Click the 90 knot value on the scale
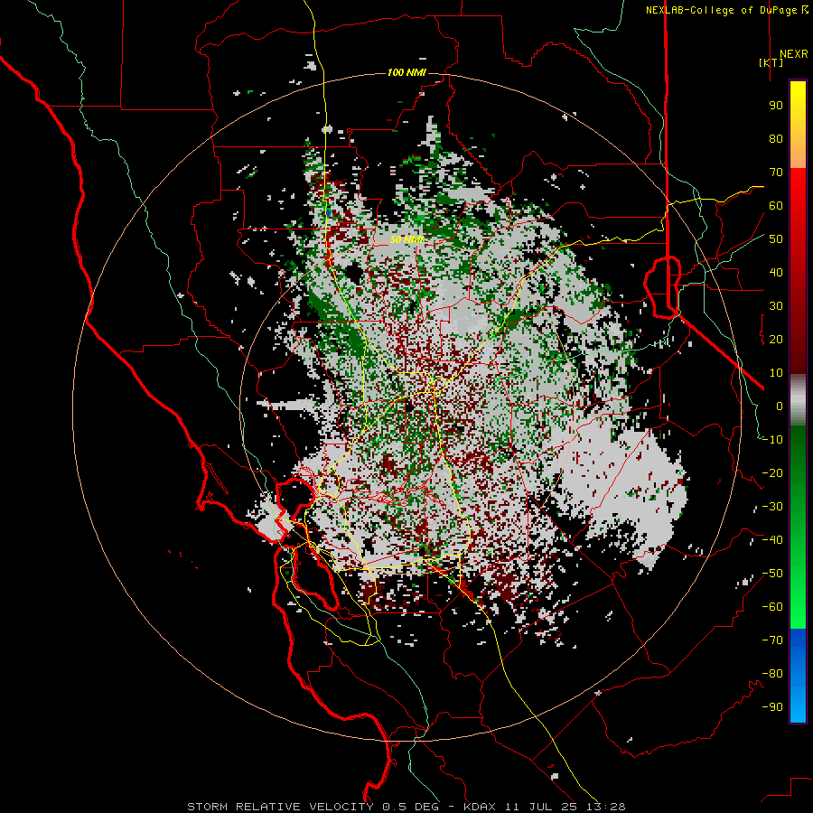Image resolution: width=813 pixels, height=813 pixels. pos(776,106)
